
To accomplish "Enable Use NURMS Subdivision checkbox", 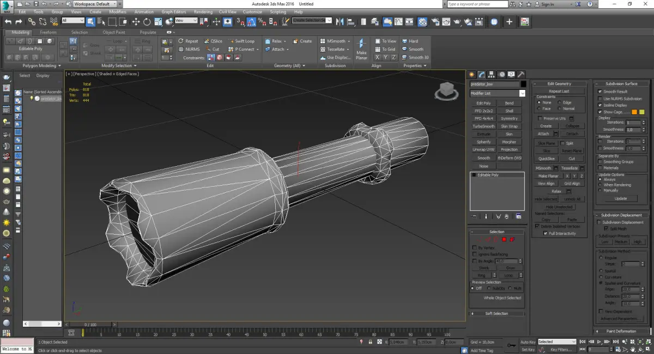I will [600, 99].
